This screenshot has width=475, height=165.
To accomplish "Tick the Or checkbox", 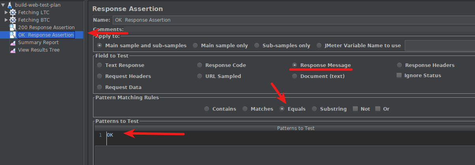I will [x=378, y=109].
